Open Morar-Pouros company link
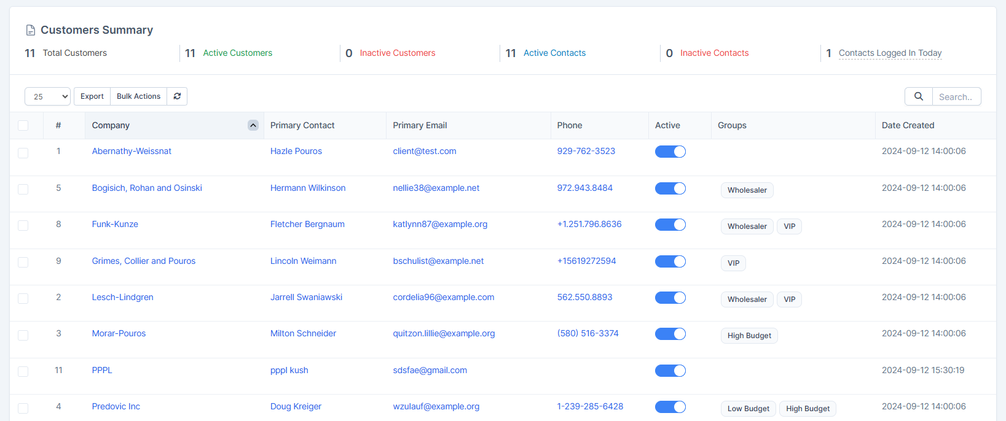The width and height of the screenshot is (1006, 421). coord(119,333)
